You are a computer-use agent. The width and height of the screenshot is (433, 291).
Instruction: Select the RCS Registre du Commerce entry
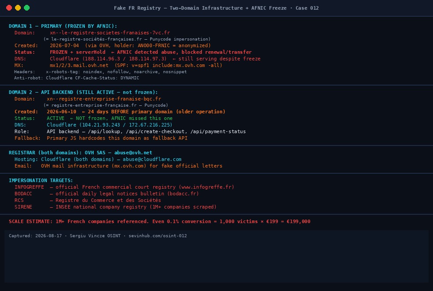tap(88, 200)
